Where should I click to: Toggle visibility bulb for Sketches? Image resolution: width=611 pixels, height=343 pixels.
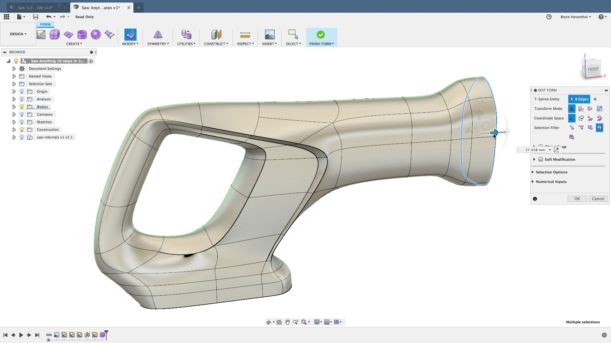[22, 122]
